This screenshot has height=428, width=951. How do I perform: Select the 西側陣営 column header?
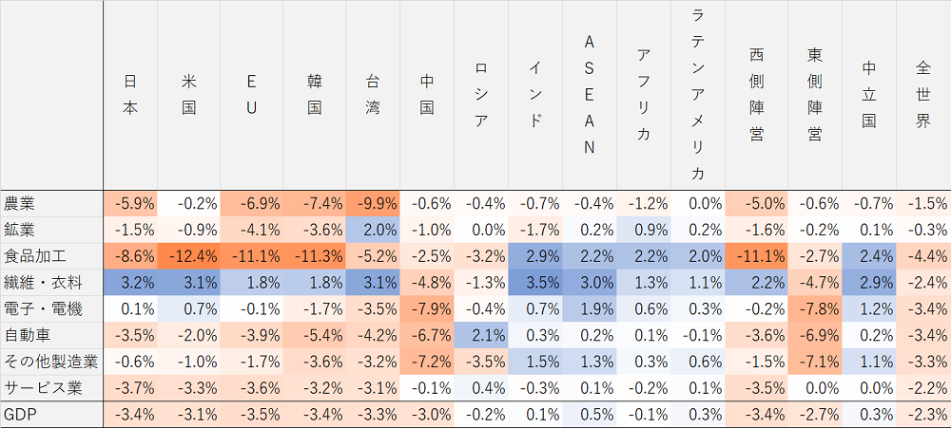click(x=756, y=95)
